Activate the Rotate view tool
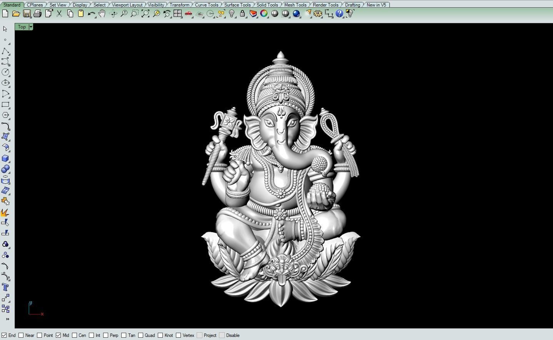 tap(113, 14)
